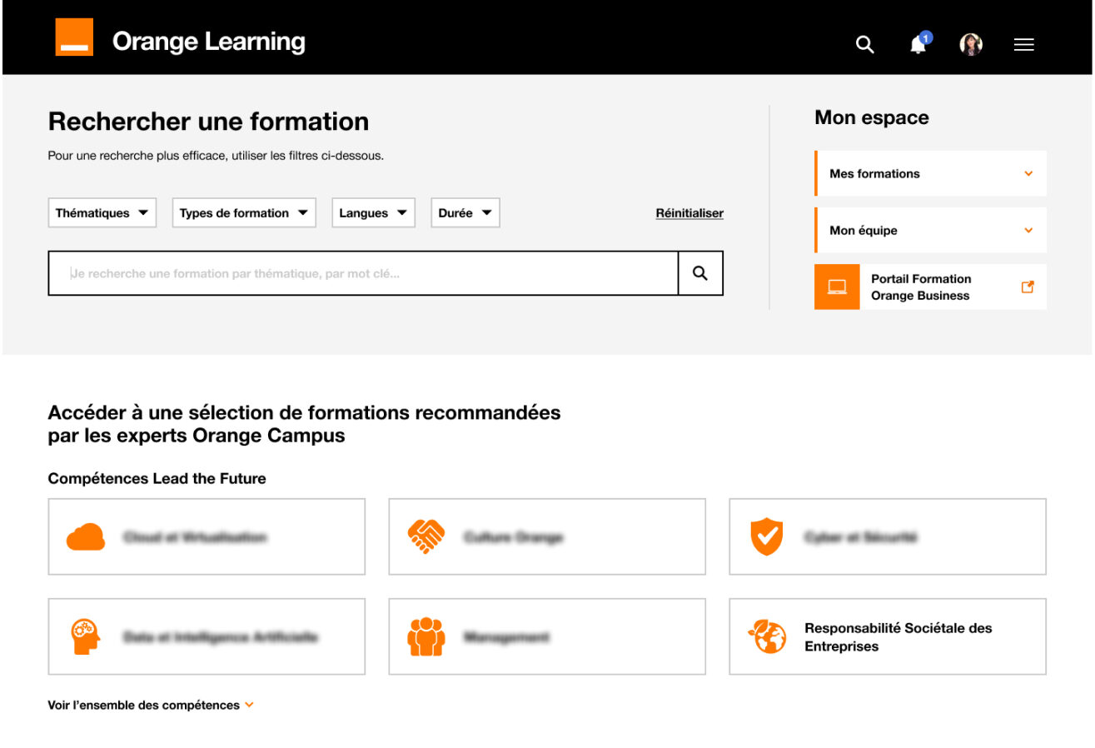Click the handshake icon card
The image size is (1095, 748).
pyautogui.click(x=547, y=536)
